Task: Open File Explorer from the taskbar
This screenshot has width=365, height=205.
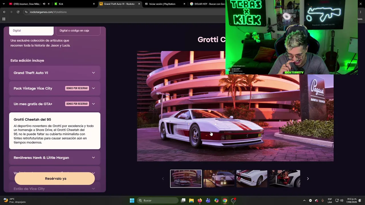Action: [191, 200]
